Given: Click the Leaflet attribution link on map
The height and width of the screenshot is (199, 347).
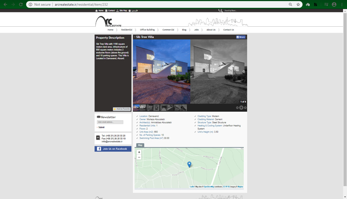Looking at the screenshot, I should [x=192, y=187].
